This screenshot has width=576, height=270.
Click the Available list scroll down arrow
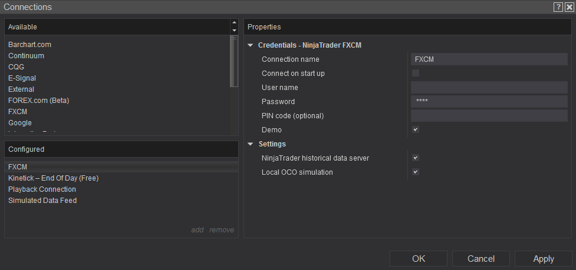tap(234, 31)
